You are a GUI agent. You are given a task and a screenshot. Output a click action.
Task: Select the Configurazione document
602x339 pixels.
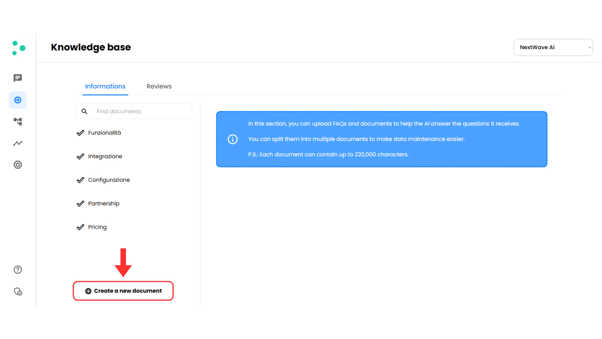[x=109, y=180]
